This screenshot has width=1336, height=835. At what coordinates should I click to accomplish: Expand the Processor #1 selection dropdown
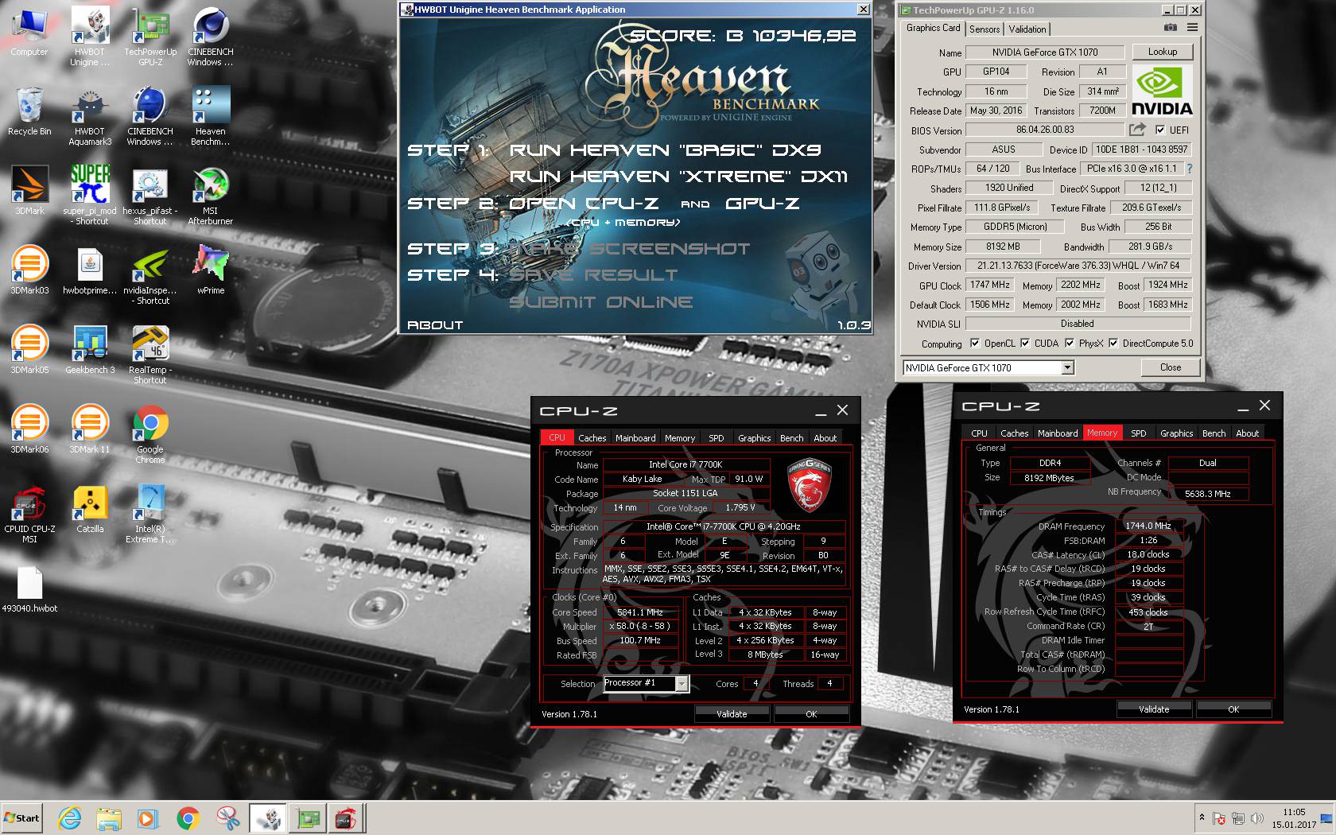tap(682, 684)
